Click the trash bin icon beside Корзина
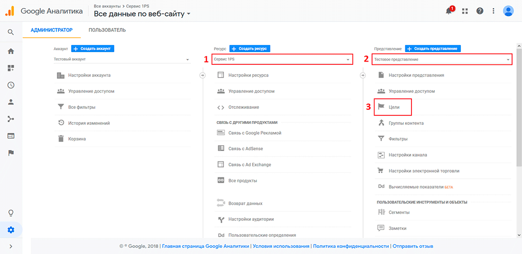The height and width of the screenshot is (254, 522). pyautogui.click(x=61, y=139)
